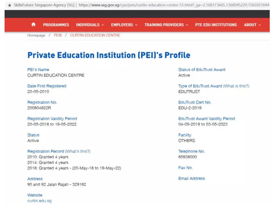
Task: Open the curtin.edu.sg website link
Action: tap(39, 201)
